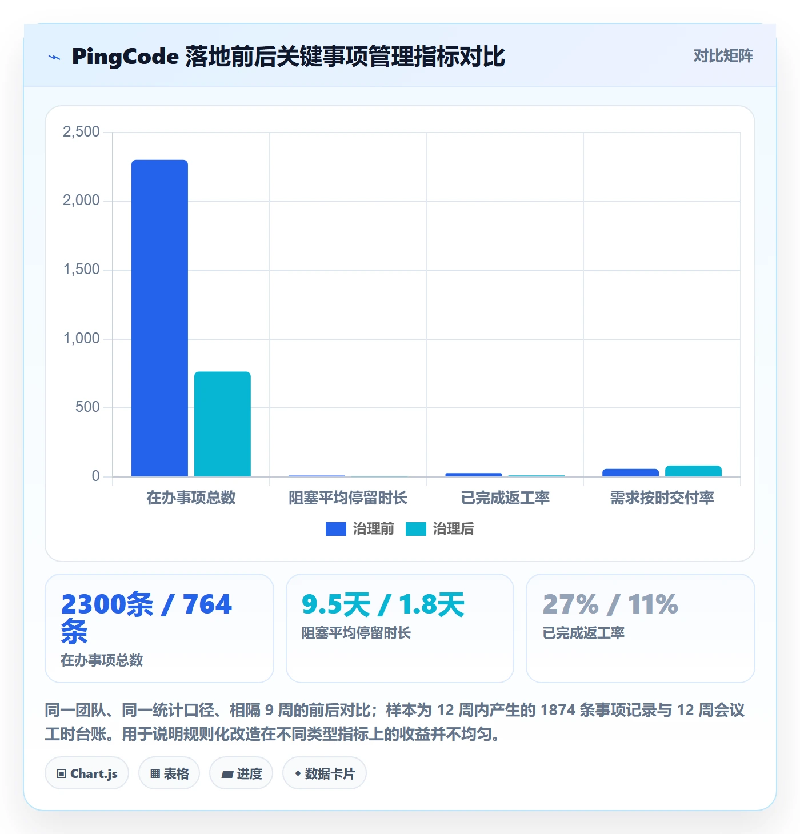This screenshot has width=800, height=834.
Task: Click the 治理前 legend text
Action: point(374,529)
